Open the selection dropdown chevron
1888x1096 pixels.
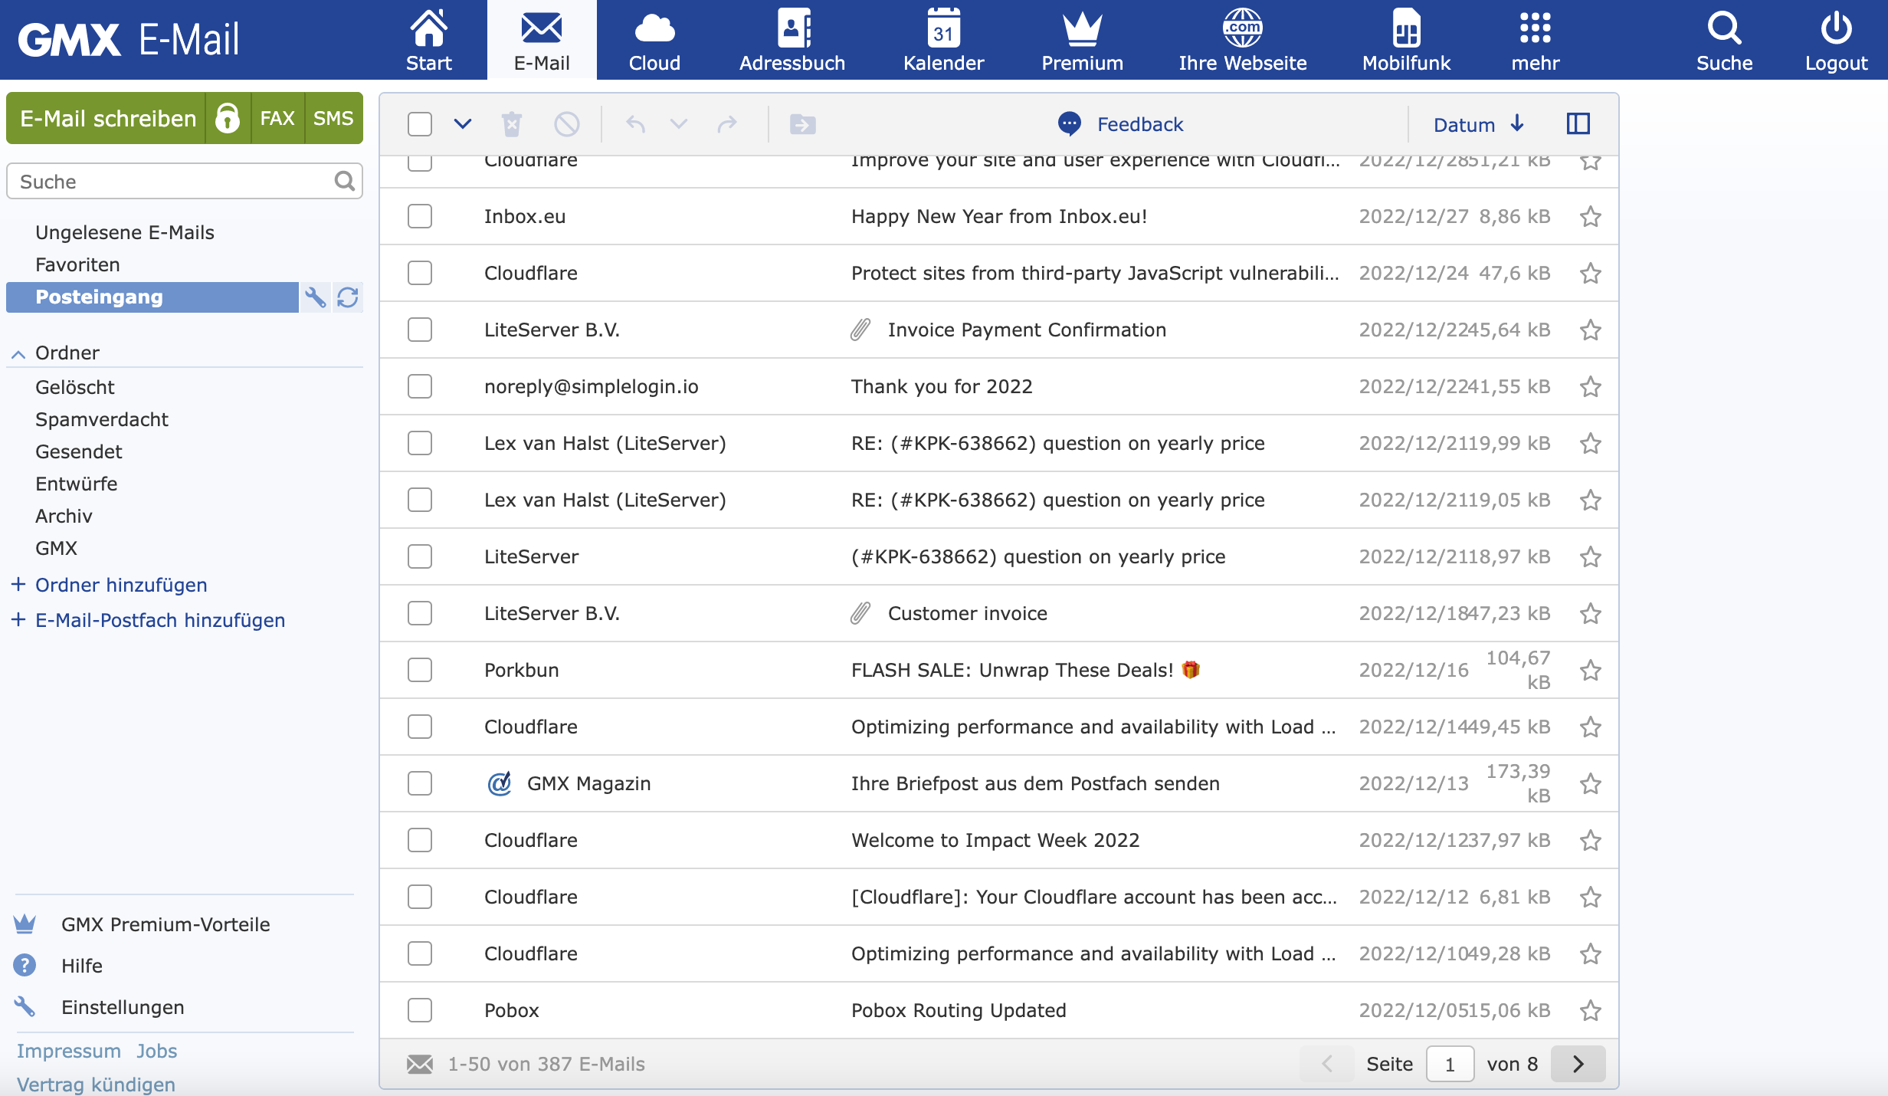tap(463, 124)
